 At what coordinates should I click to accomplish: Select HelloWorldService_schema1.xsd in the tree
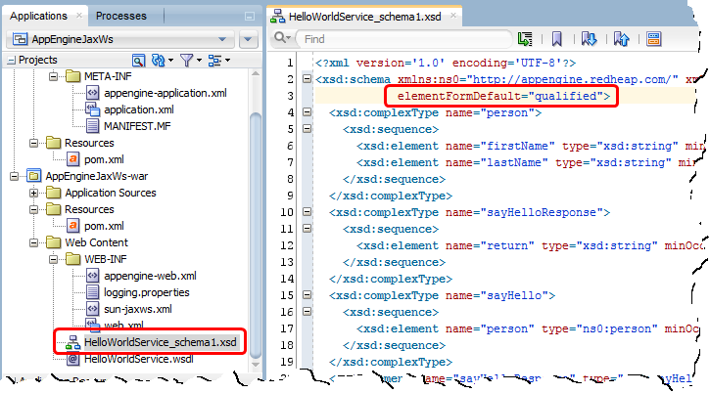click(x=161, y=342)
